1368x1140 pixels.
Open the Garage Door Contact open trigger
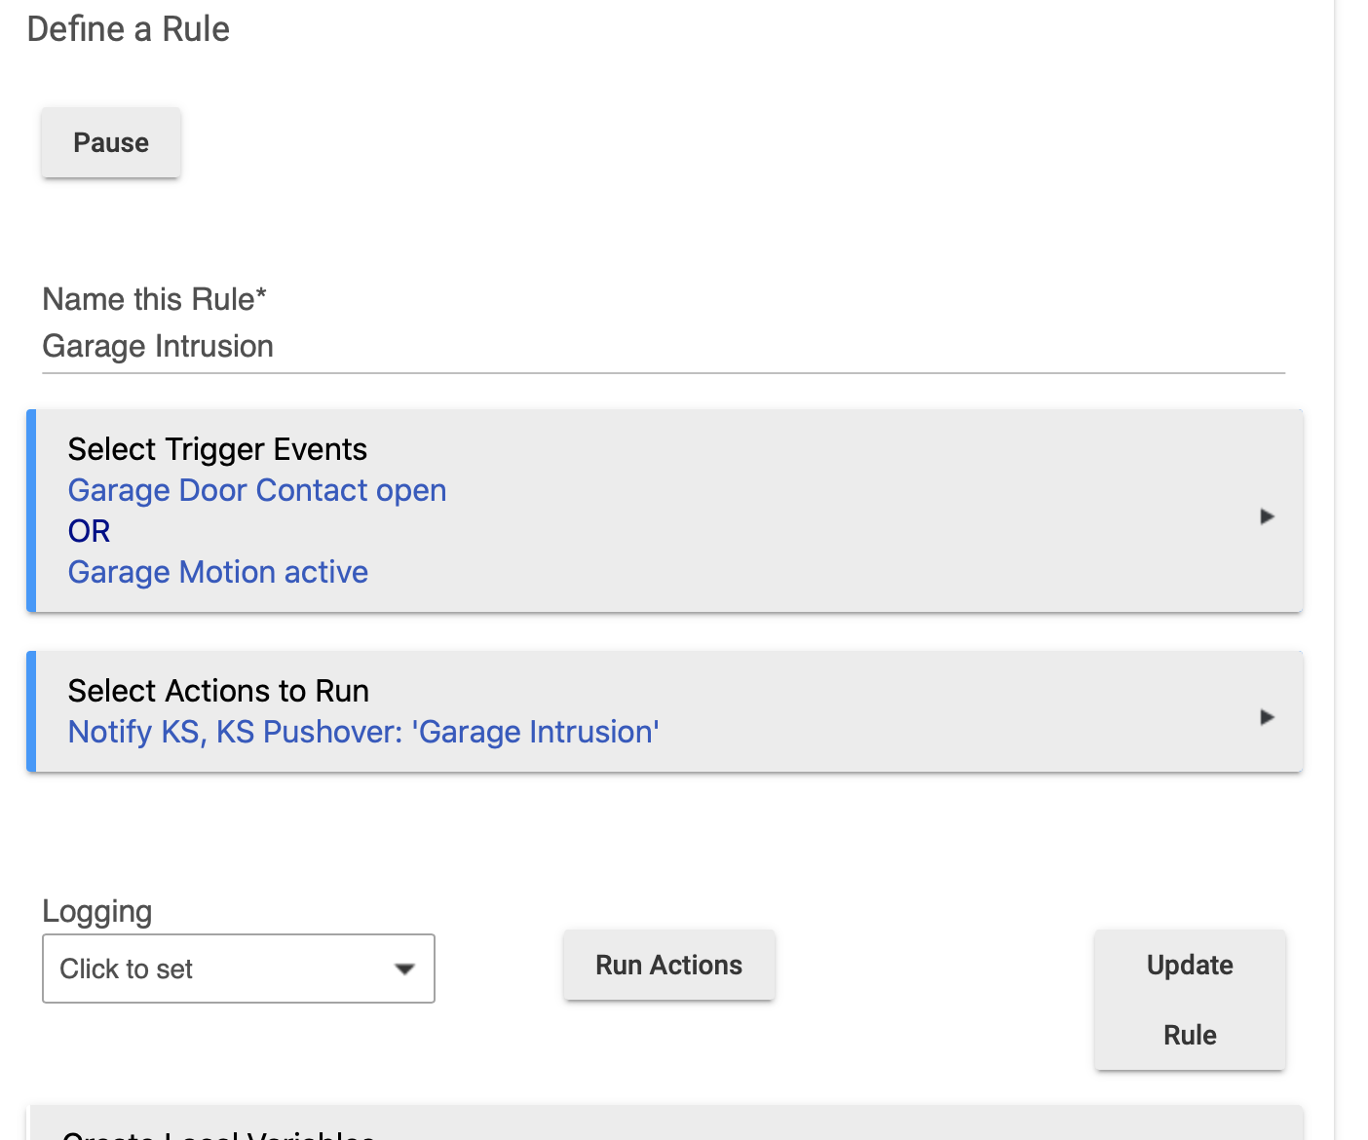click(257, 490)
